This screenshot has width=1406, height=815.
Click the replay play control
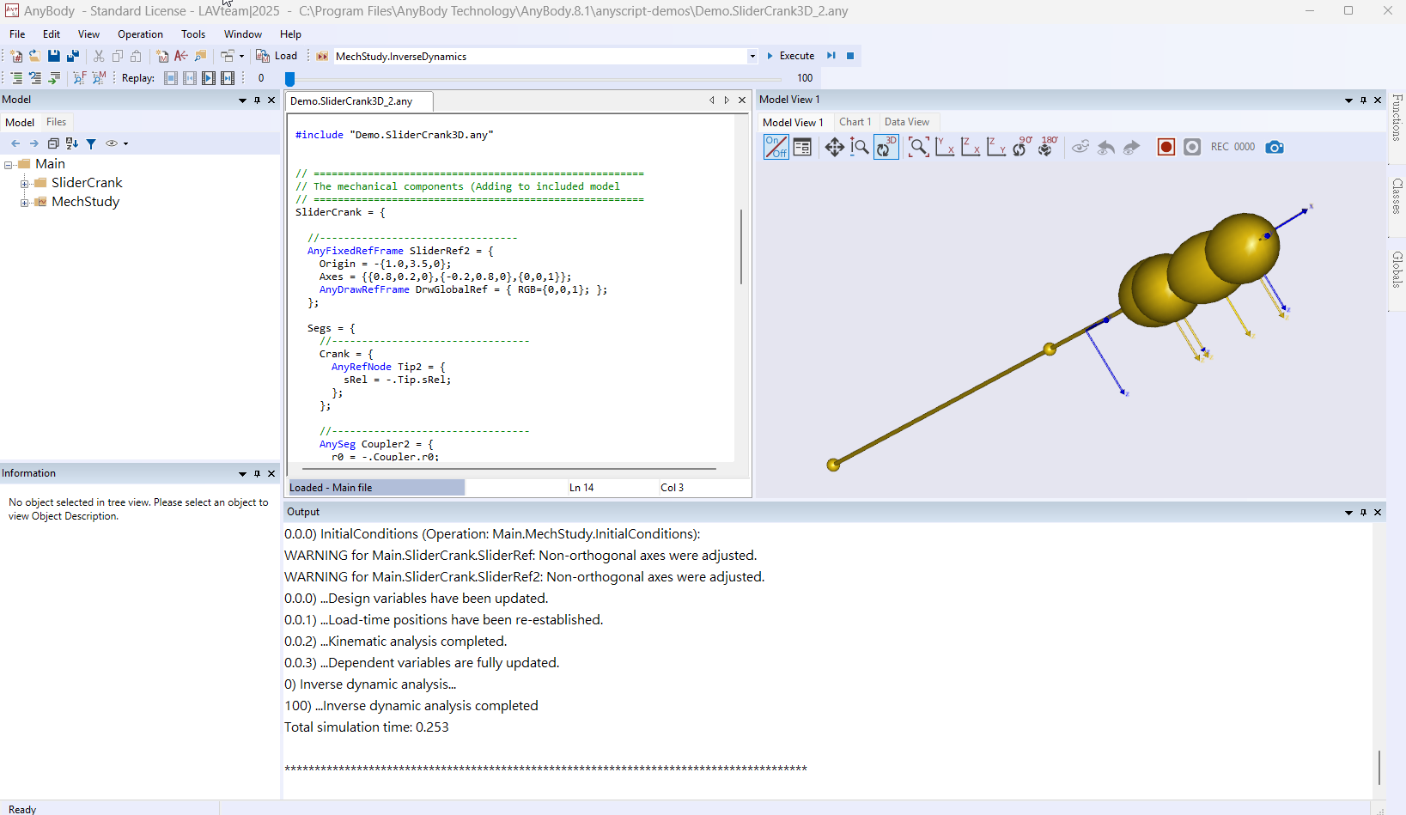(x=209, y=78)
